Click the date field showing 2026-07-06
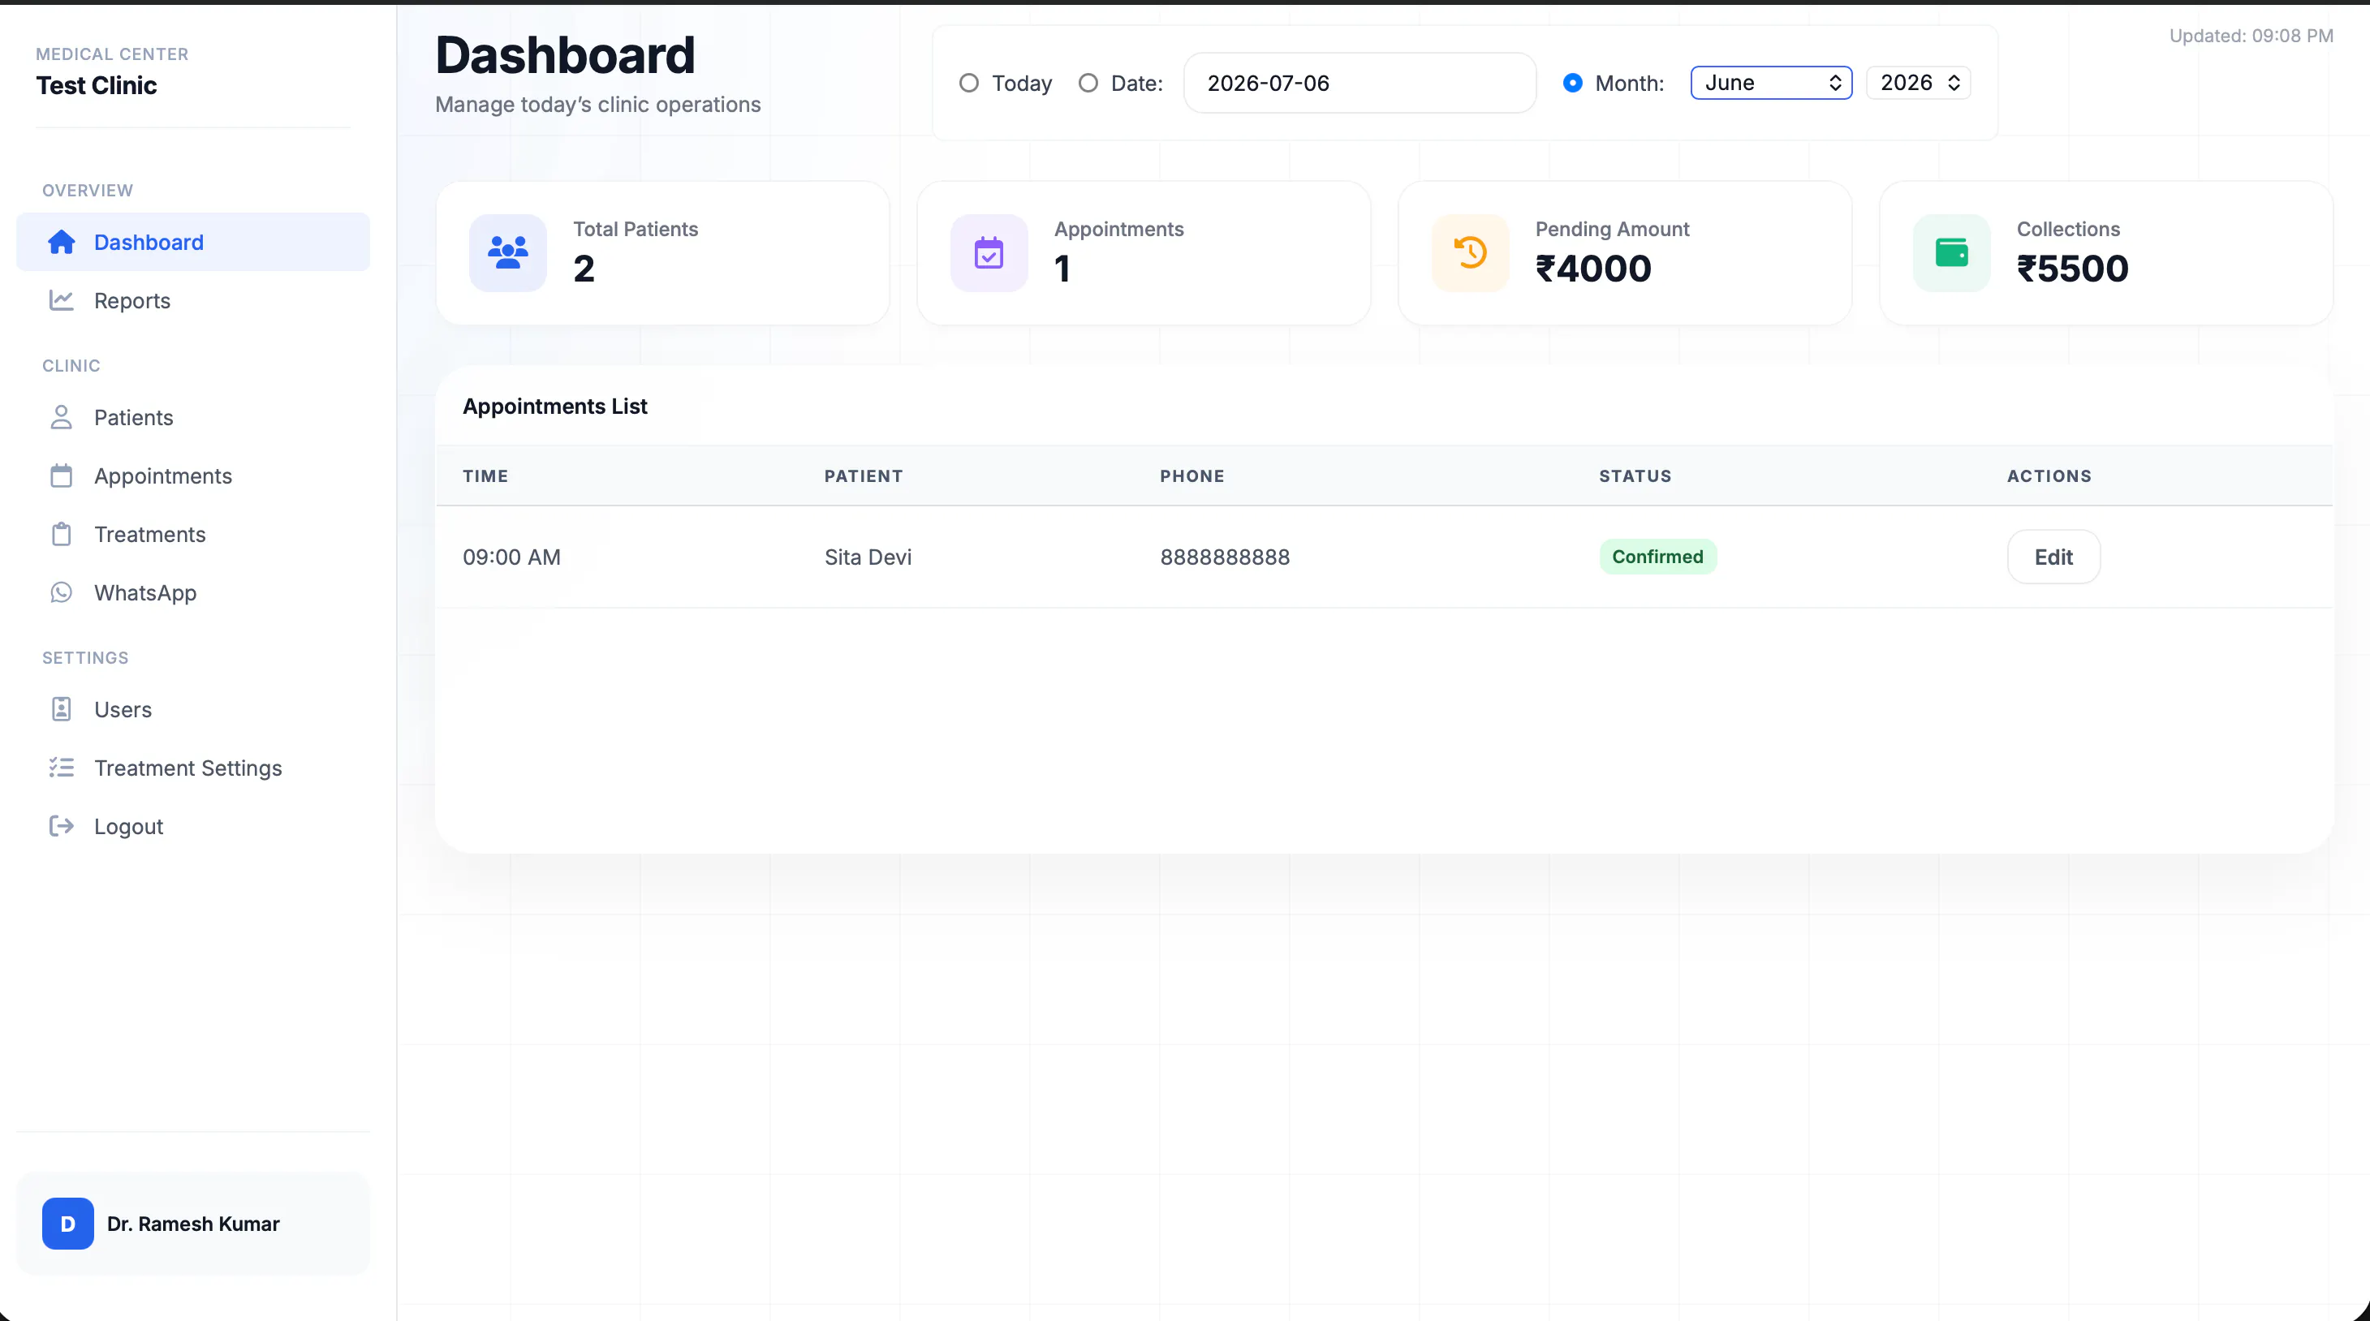The image size is (2370, 1321). [x=1360, y=83]
